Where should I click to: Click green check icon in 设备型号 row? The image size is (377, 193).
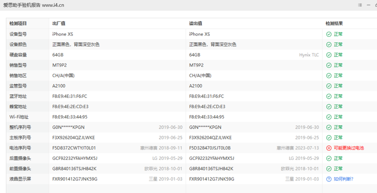coord(329,34)
